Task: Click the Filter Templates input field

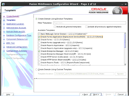Action: pyautogui.click(x=89, y=23)
